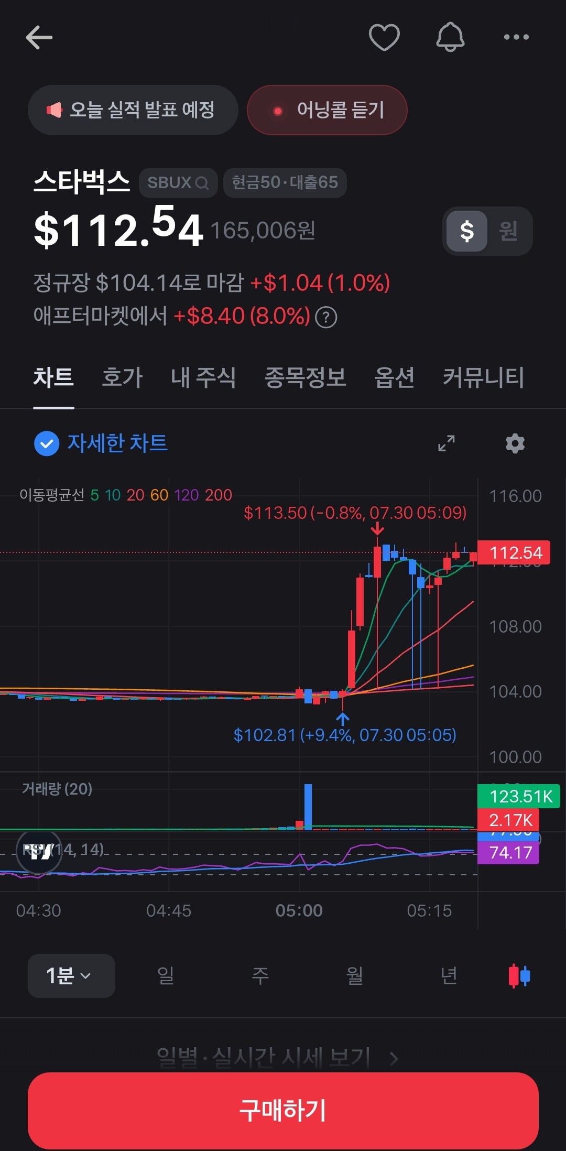Open price alert bell icon
The image size is (566, 1151).
point(450,37)
